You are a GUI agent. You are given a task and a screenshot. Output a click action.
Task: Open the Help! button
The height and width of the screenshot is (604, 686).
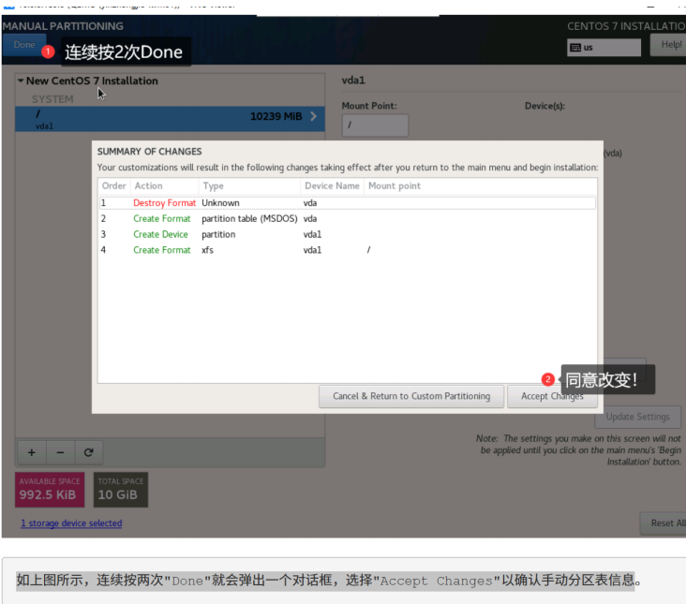(x=669, y=45)
